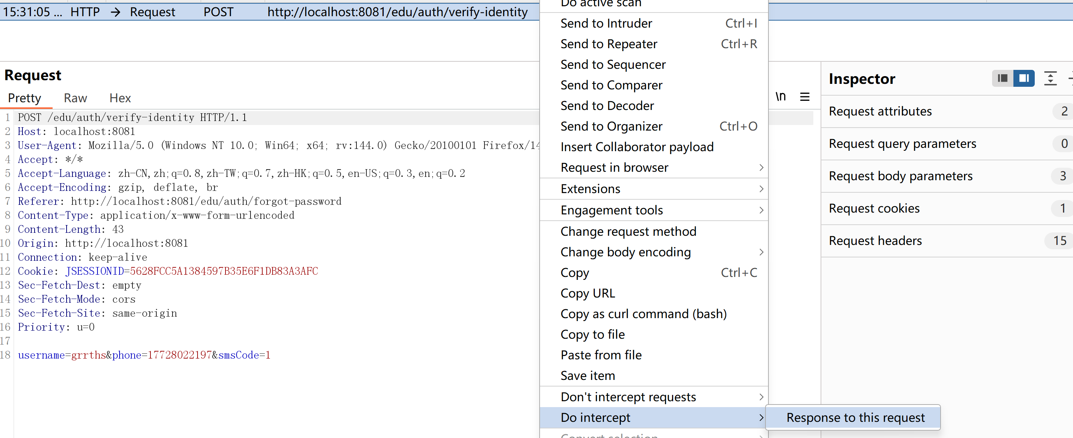Select Send to Repeater
Screen dimensions: 1073x438
pos(608,44)
